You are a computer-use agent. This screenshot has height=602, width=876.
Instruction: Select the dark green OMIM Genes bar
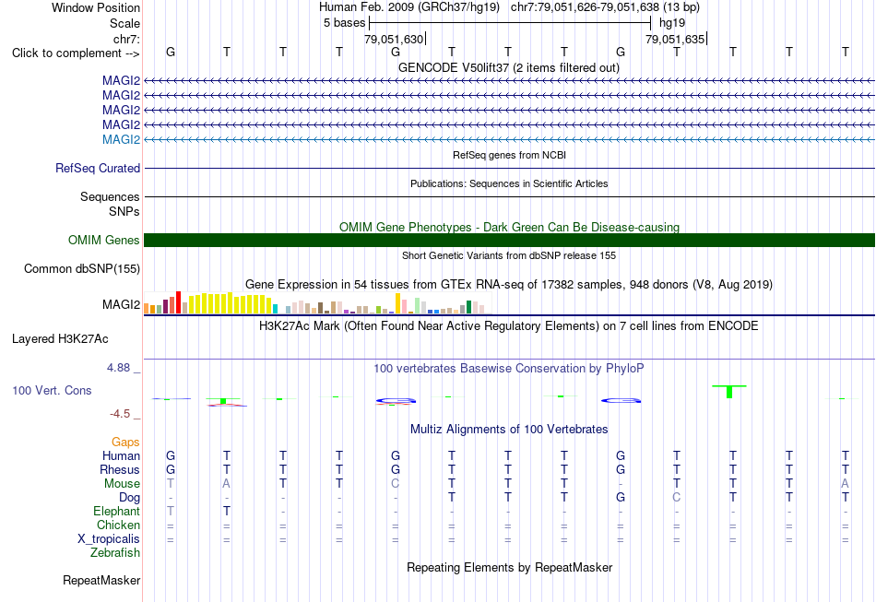coord(509,240)
